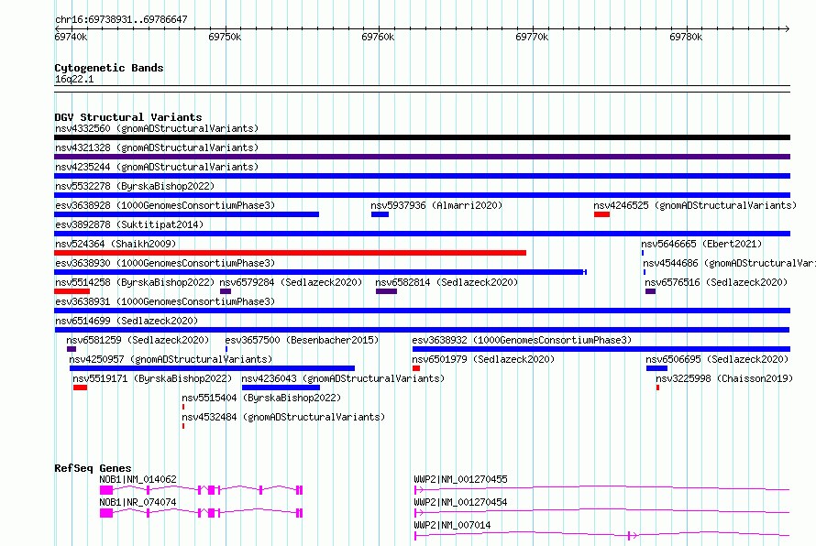Click purple bar under nsv6581259

pos(72,349)
